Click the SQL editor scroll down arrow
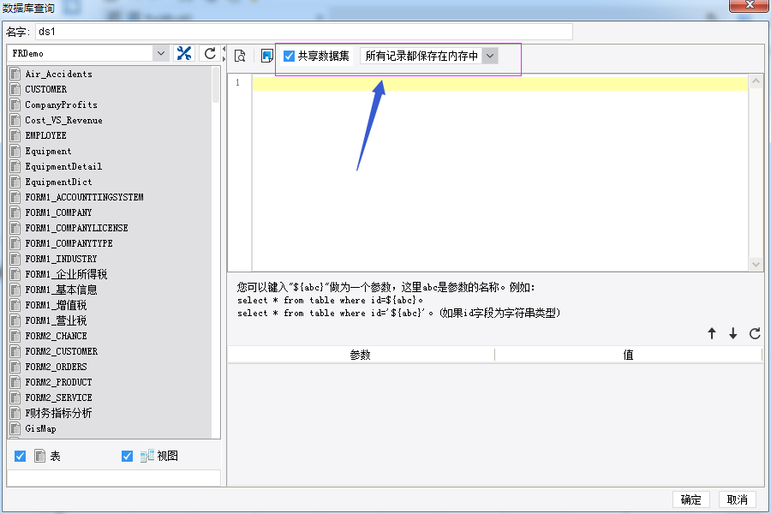771x514 pixels. (x=756, y=264)
